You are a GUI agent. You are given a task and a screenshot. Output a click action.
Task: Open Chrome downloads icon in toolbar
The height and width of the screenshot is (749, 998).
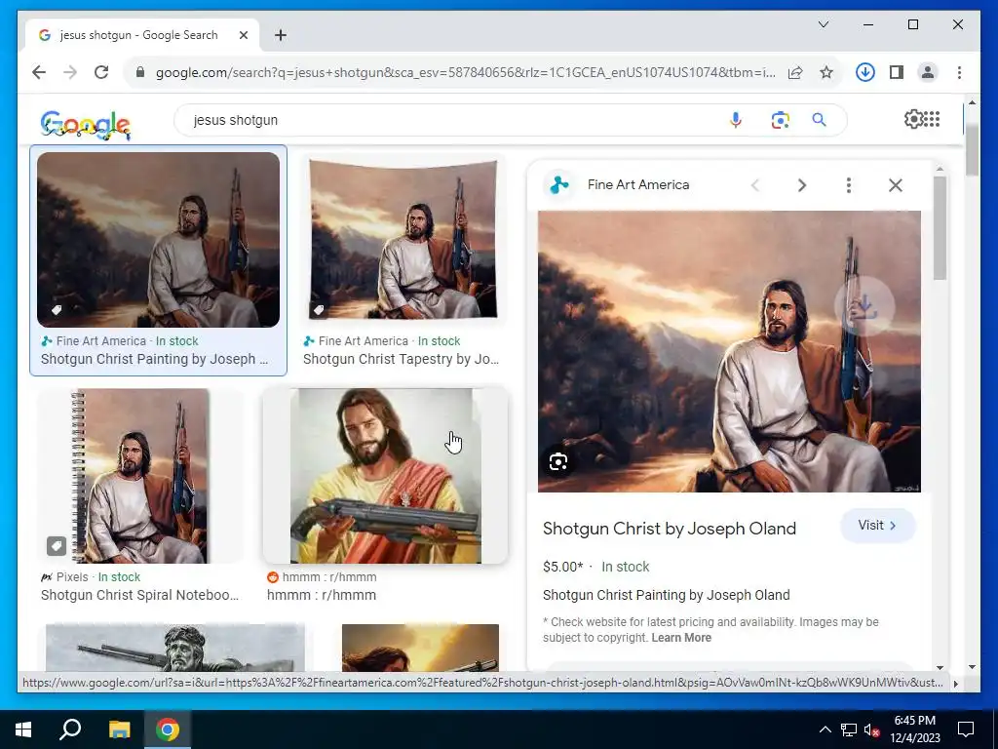click(x=864, y=72)
